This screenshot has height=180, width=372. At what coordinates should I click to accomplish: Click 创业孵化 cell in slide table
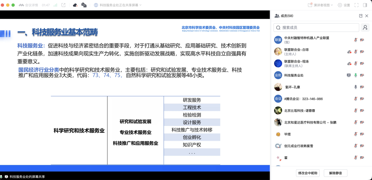(192, 137)
